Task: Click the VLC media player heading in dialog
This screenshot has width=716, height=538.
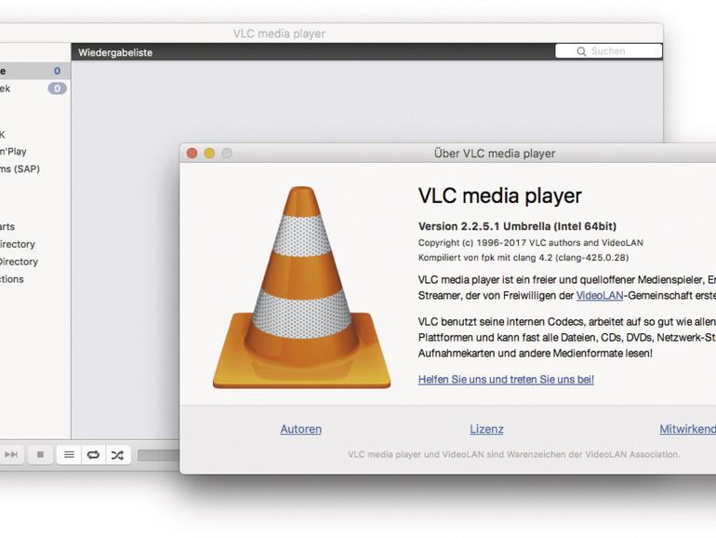Action: click(x=500, y=196)
